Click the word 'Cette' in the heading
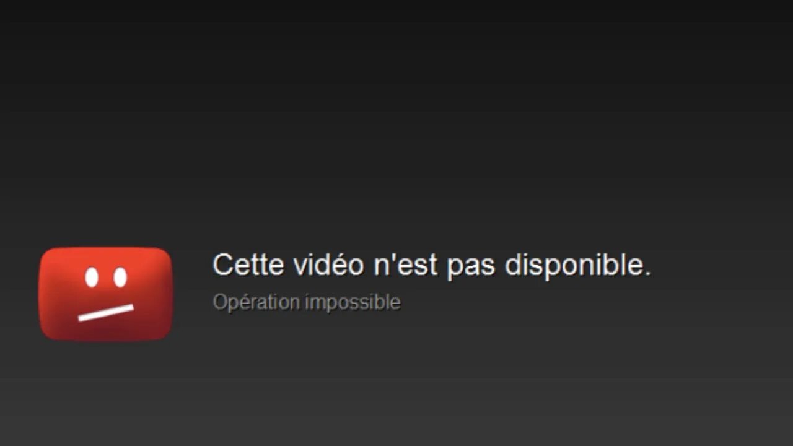Image resolution: width=793 pixels, height=446 pixels. coord(248,265)
